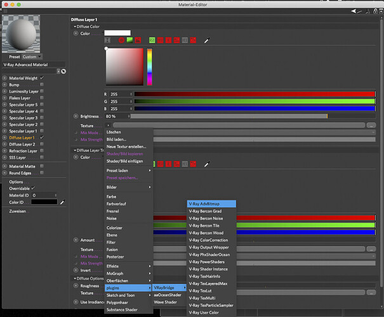This screenshot has height=317, width=384.
Task: Open the Color Mixer icon in Diffuse Color
Action: (176, 40)
